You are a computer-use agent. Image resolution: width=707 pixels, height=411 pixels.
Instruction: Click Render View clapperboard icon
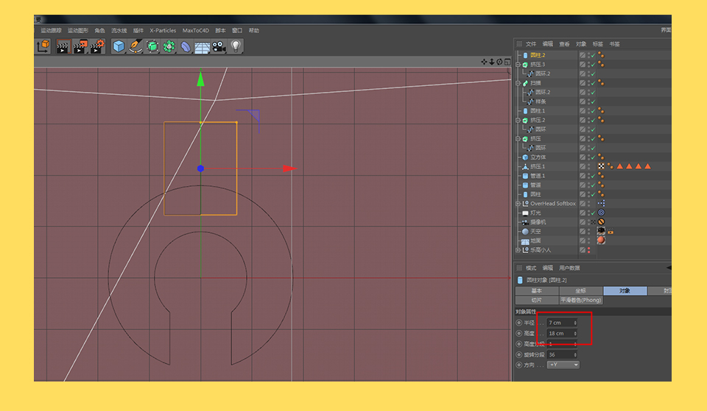63,46
